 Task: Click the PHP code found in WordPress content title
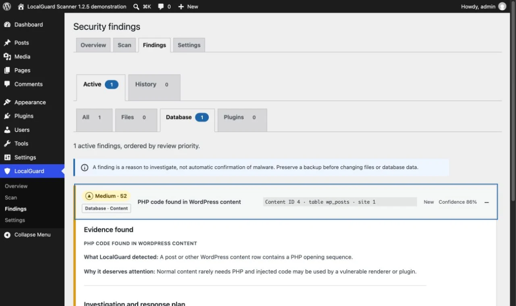pos(189,202)
